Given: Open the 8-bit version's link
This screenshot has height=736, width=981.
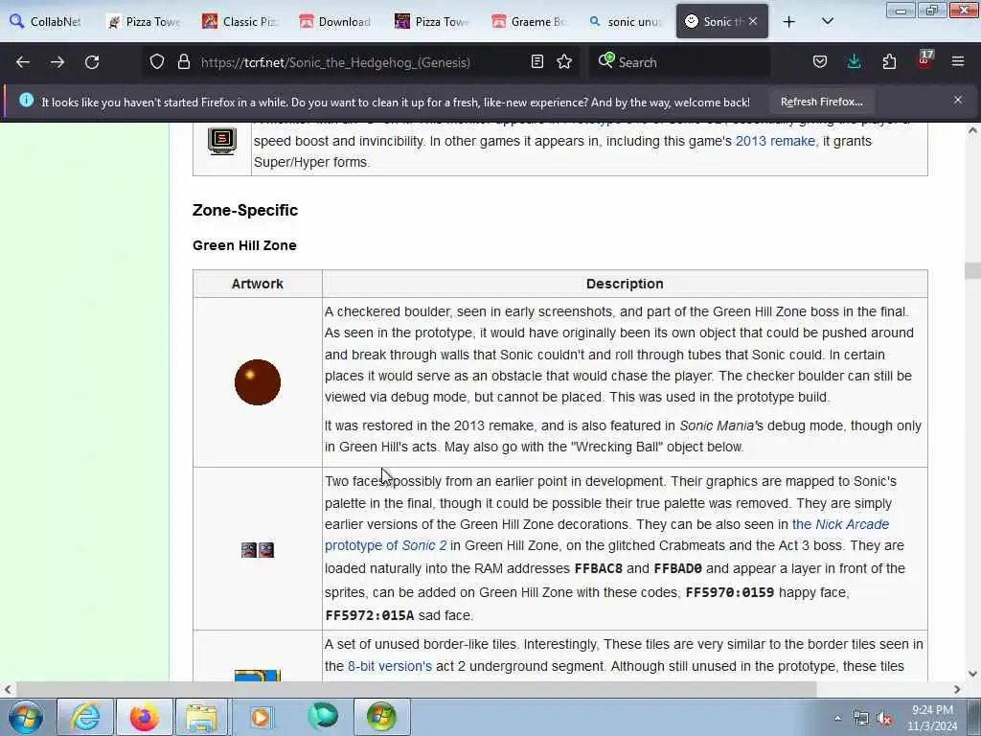Looking at the screenshot, I should tap(389, 666).
